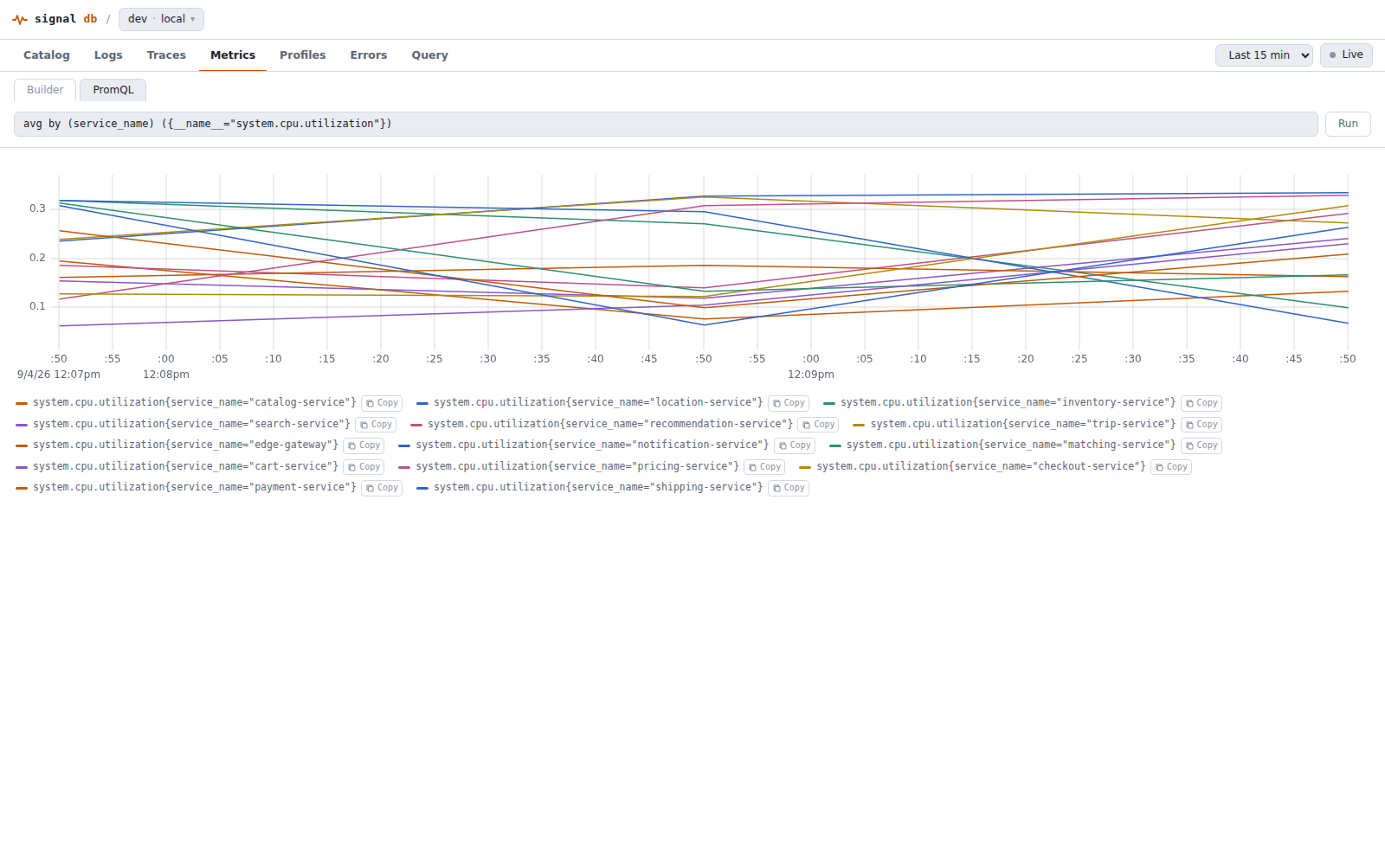Copy the location-service series name
Viewport: 1385px width, 865px height.
coord(789,403)
